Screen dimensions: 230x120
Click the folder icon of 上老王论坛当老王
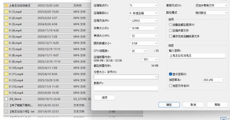tap(6, 5)
